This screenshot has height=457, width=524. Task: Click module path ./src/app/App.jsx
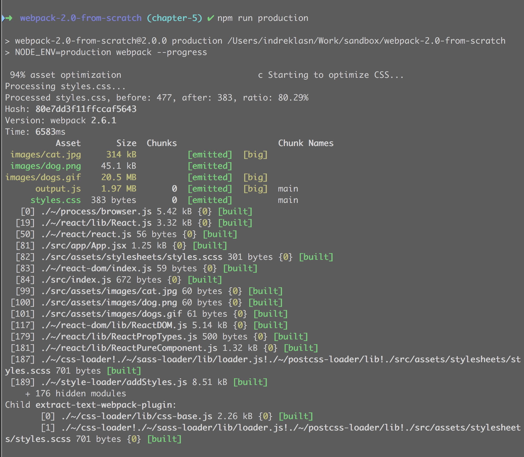pos(83,246)
